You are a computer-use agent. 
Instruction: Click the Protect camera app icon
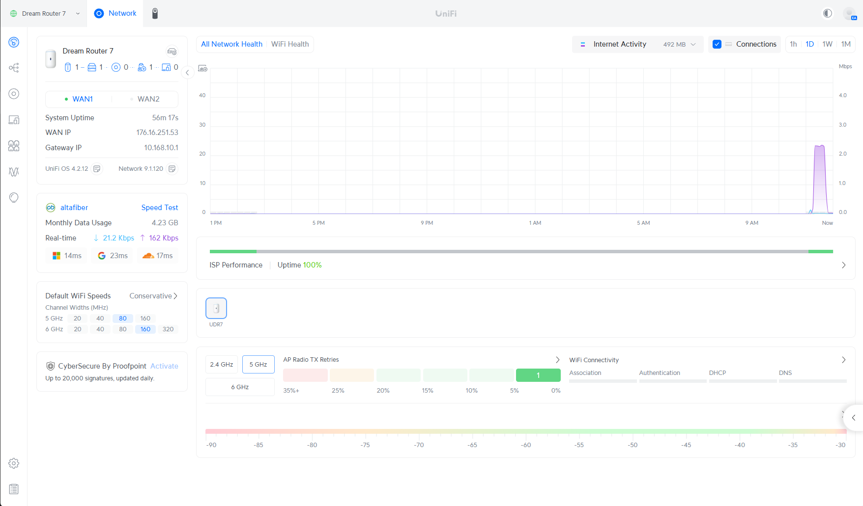click(155, 13)
